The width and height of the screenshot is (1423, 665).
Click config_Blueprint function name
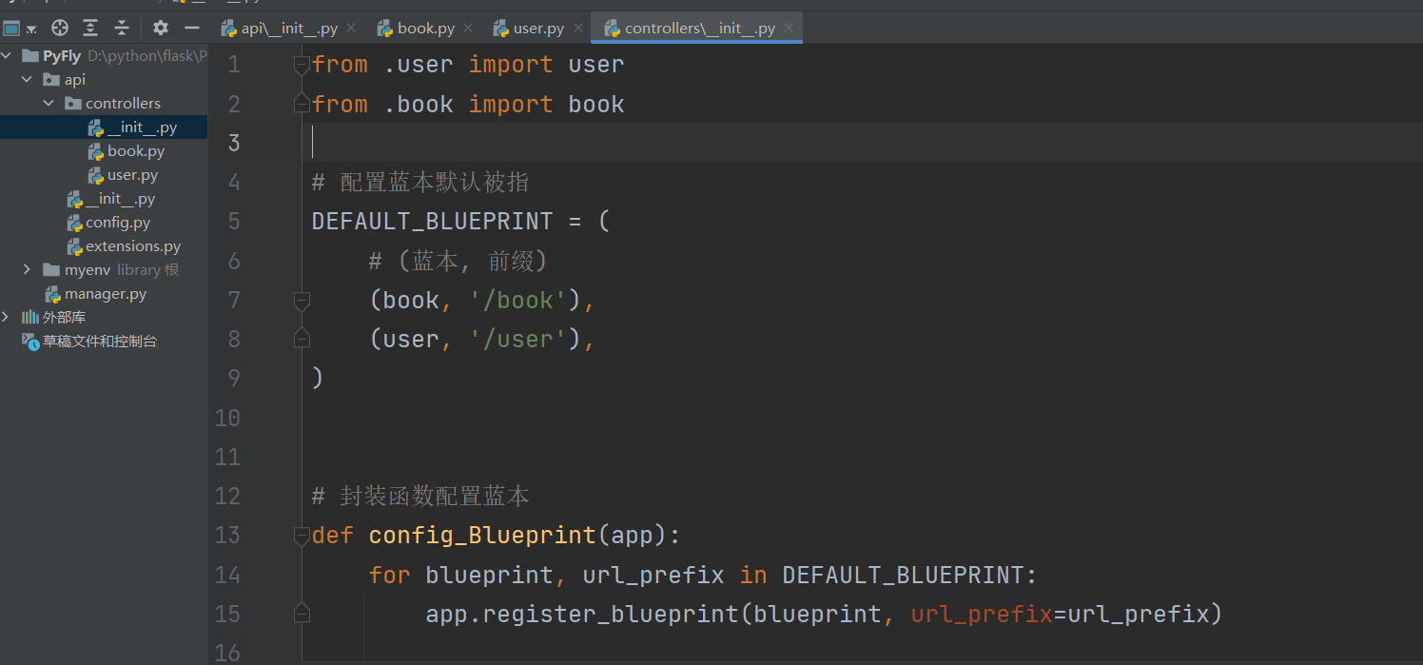pos(482,536)
